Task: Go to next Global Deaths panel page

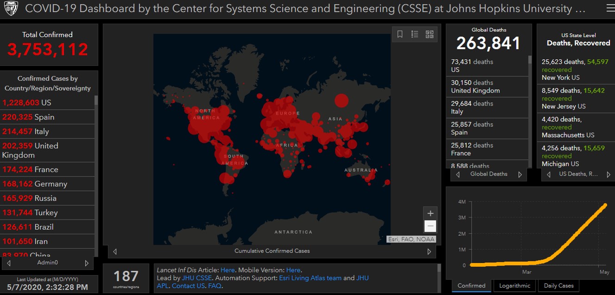Action: click(x=520, y=175)
